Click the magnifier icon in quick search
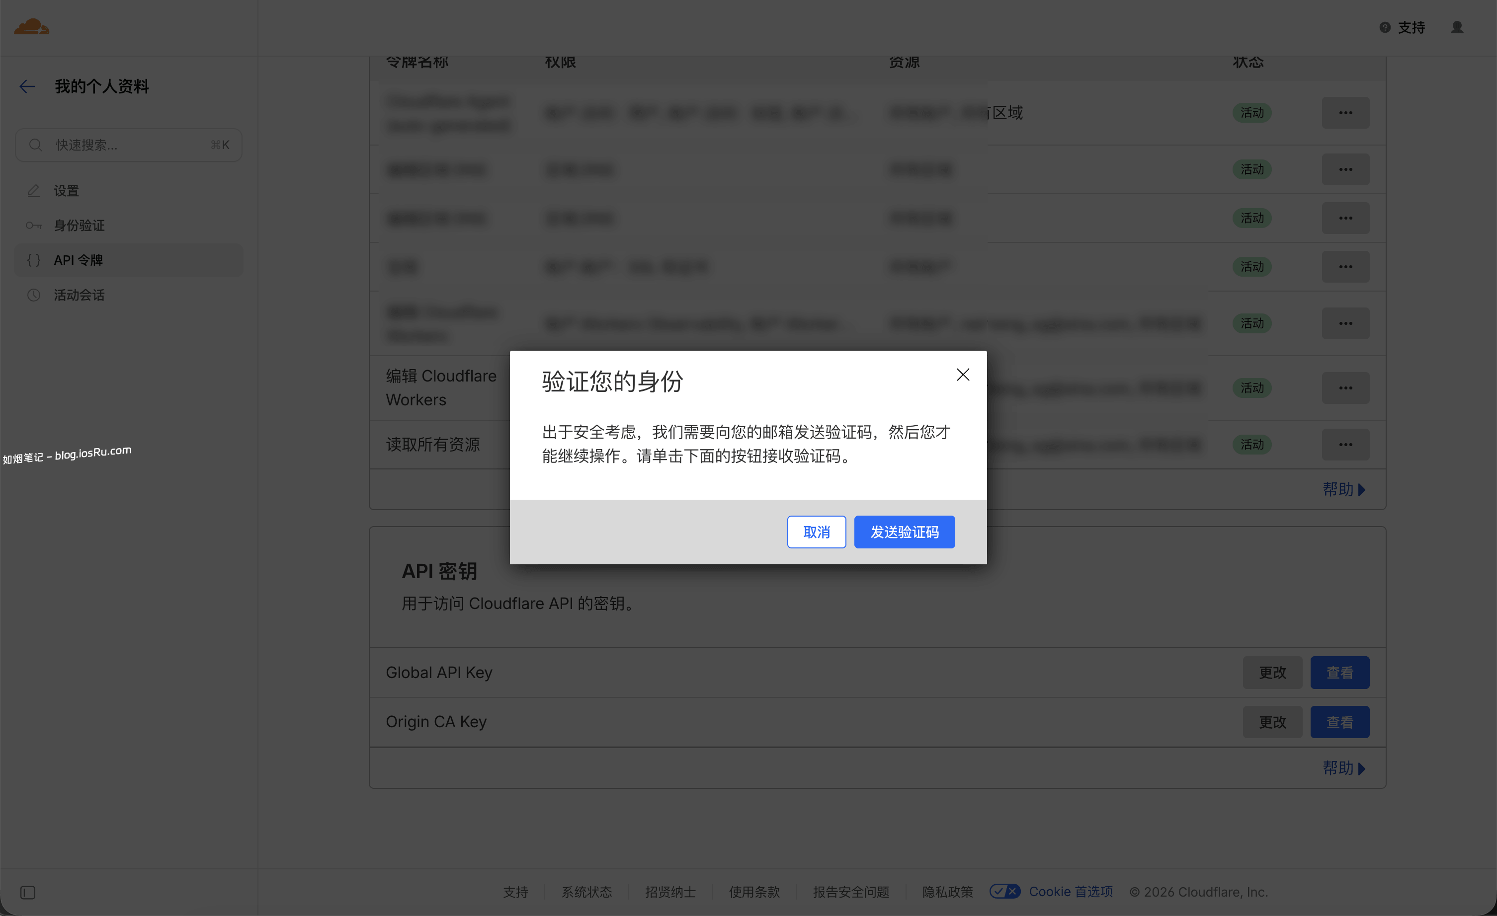The image size is (1497, 916). coord(35,145)
